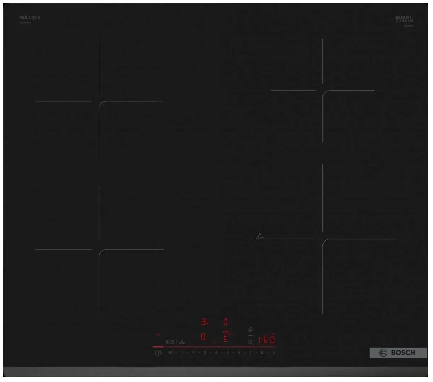
Task: Select power level 9
Action: click(273, 352)
